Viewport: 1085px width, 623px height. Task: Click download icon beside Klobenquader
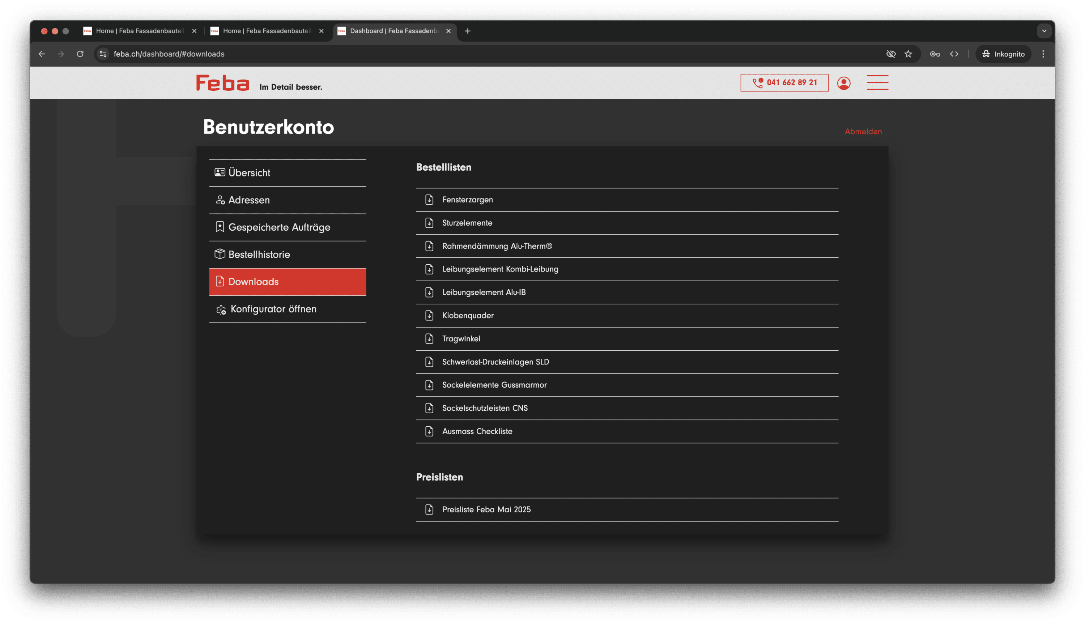[429, 315]
